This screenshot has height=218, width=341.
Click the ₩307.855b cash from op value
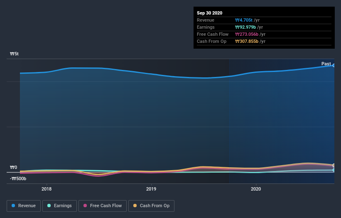point(247,41)
